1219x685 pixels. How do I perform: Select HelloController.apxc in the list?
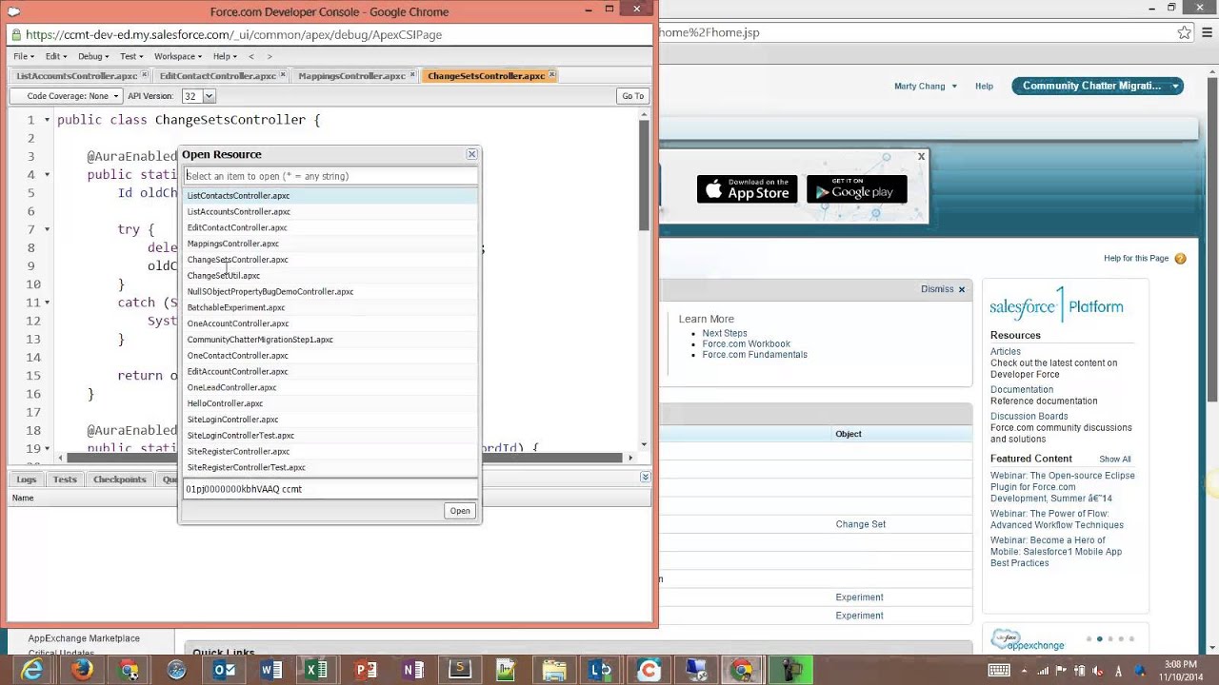(x=330, y=403)
